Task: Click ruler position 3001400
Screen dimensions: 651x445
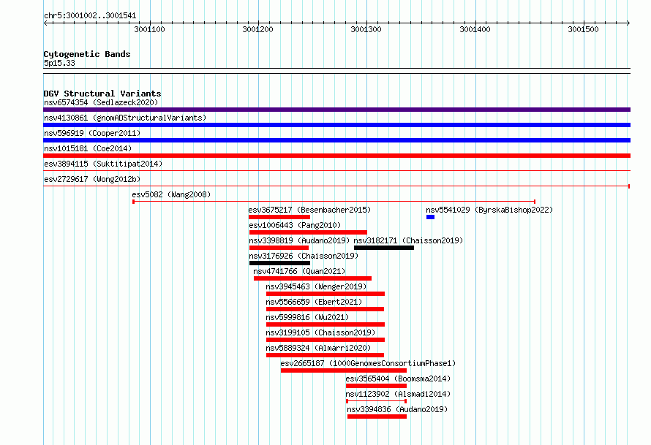Action: (x=475, y=29)
